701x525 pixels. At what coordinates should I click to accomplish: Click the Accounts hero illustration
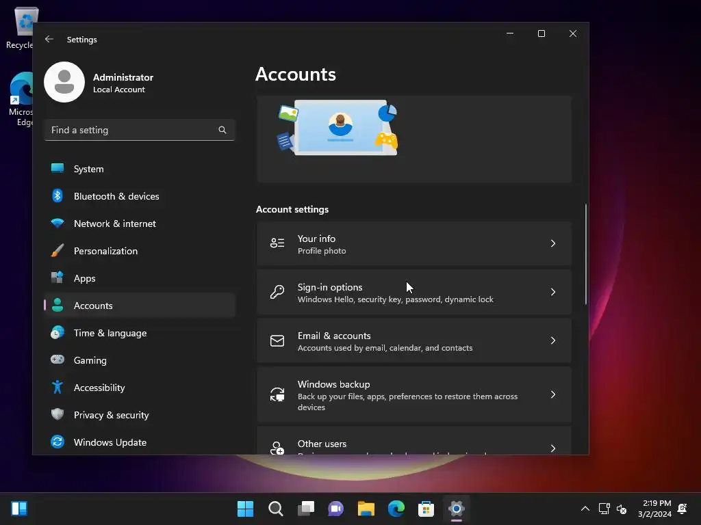[x=337, y=128]
